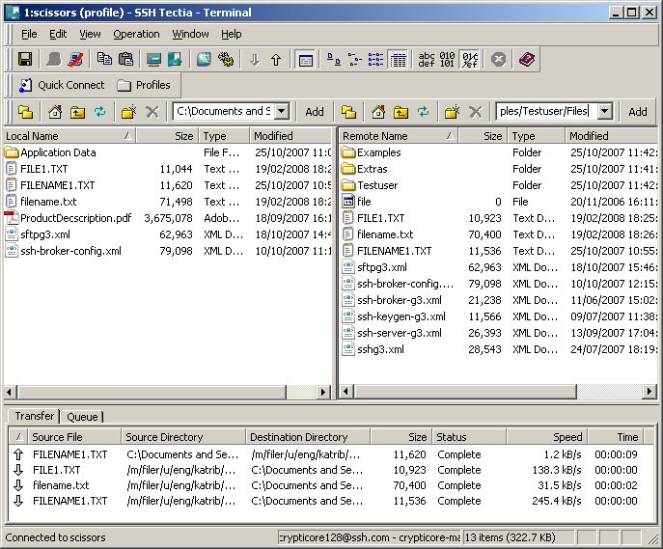Image resolution: width=663 pixels, height=549 pixels.
Task: Open the Edit menu
Action: (58, 34)
